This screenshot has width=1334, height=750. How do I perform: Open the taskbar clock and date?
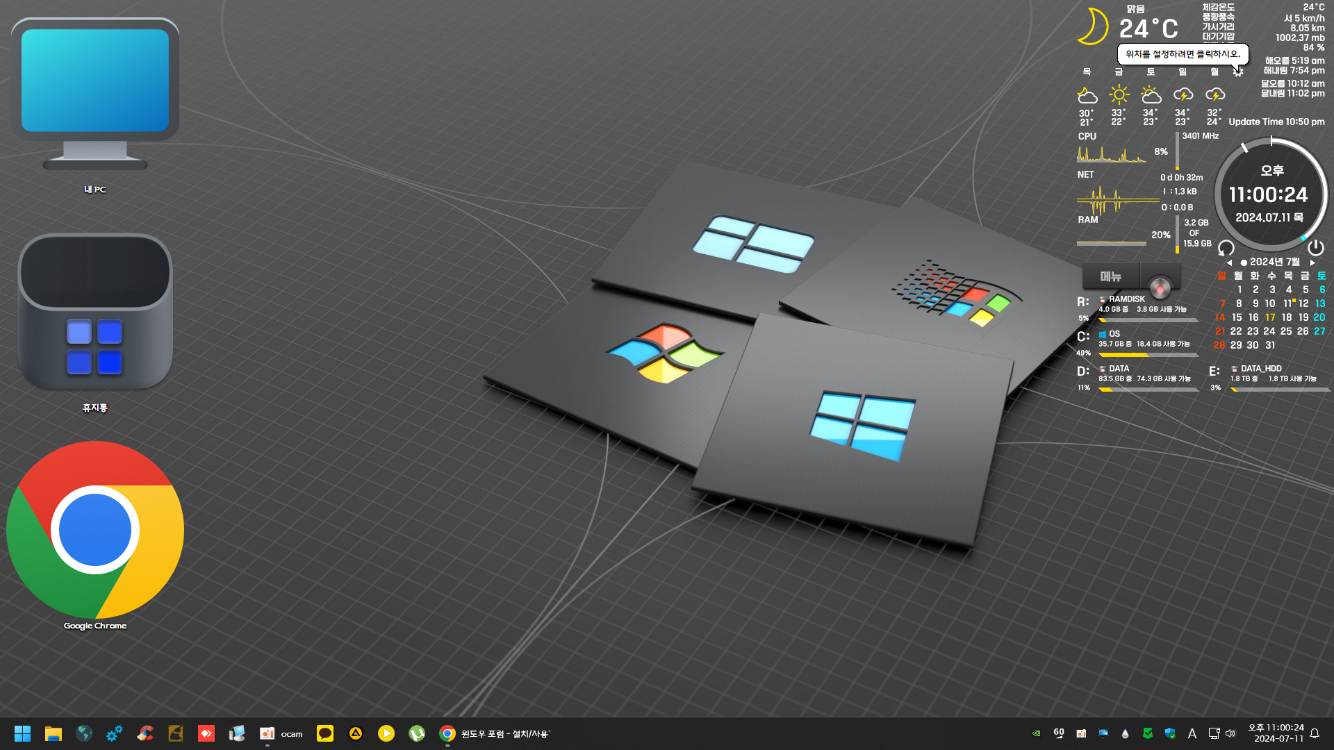1276,733
